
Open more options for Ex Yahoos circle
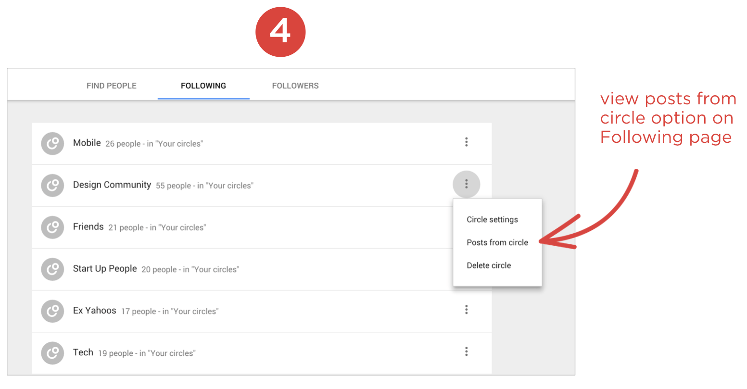click(x=466, y=310)
